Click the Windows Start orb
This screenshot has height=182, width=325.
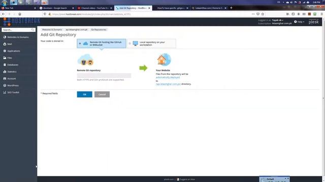[x=5, y=3]
